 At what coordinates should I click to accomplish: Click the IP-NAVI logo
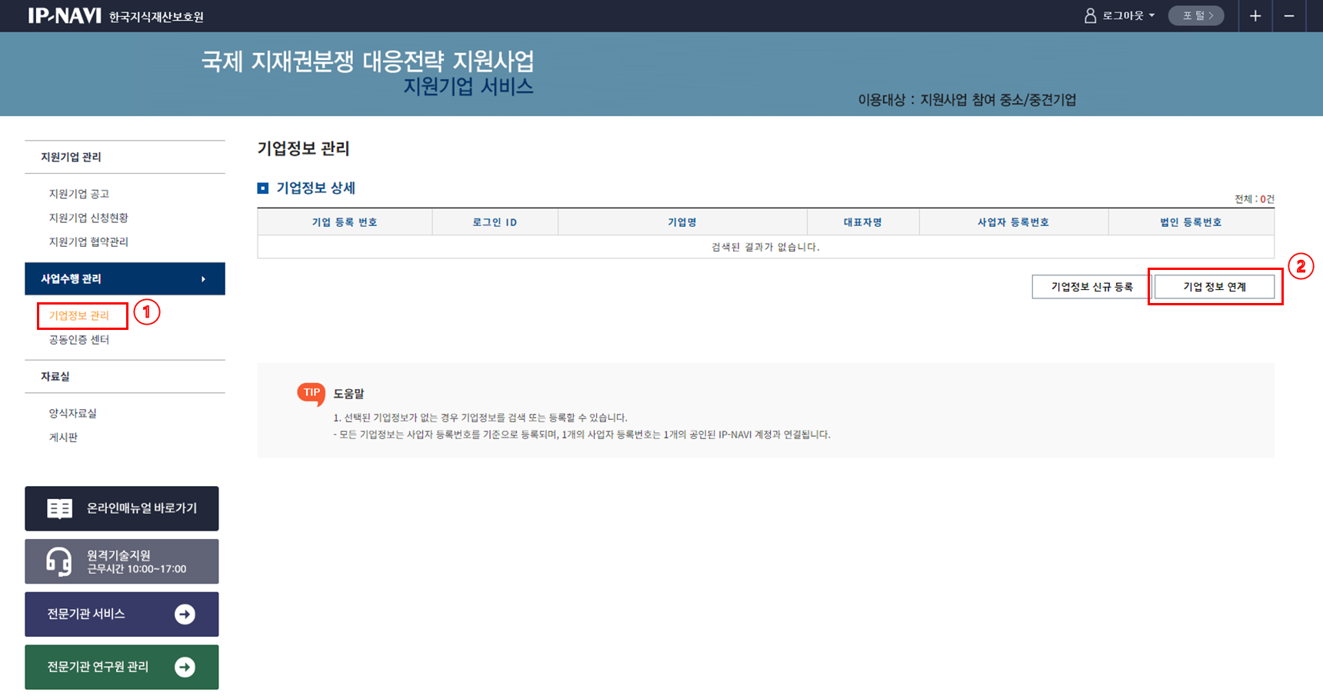(x=65, y=15)
